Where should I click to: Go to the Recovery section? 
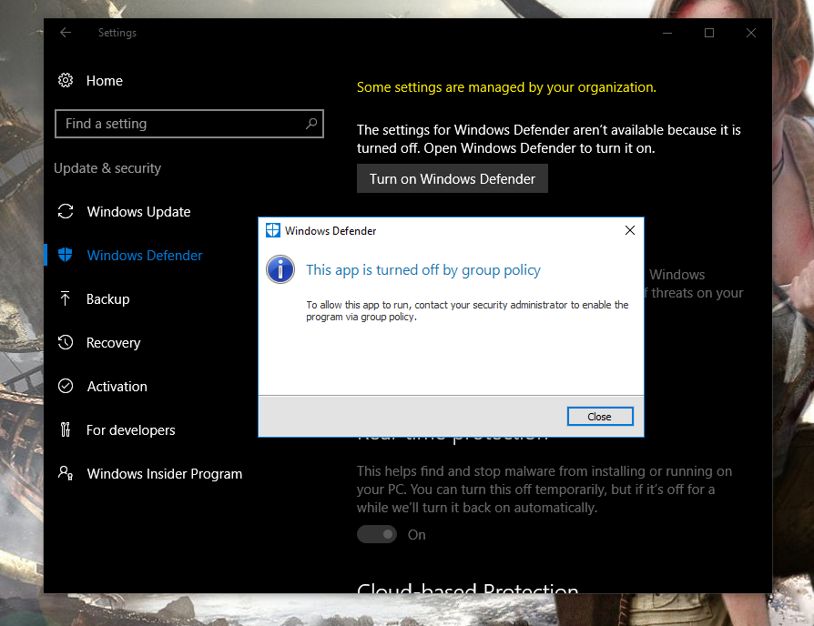pyautogui.click(x=113, y=342)
